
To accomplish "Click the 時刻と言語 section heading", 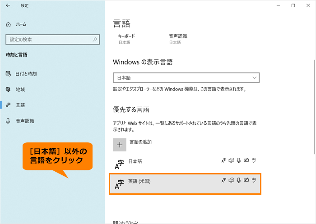I will pyautogui.click(x=16, y=55).
